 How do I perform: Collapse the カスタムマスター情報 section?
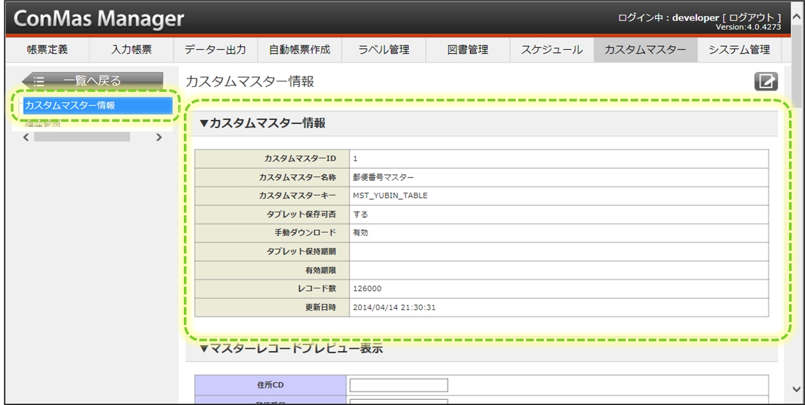(204, 124)
